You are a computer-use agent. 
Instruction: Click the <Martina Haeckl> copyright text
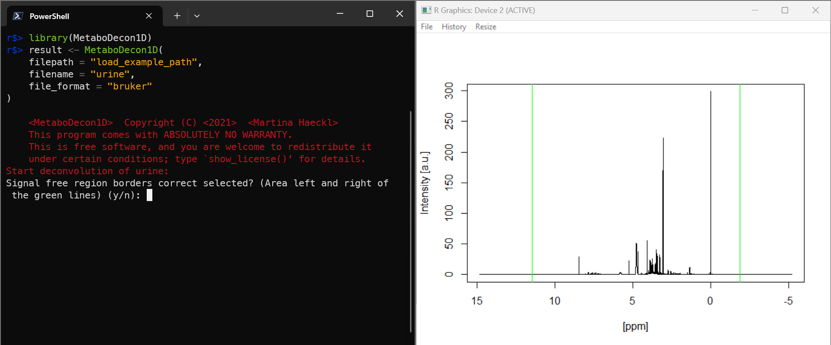[x=293, y=123]
